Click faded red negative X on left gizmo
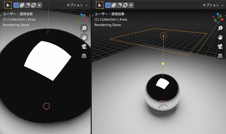Viewport: 226px width, 134px height. coord(78,16)
